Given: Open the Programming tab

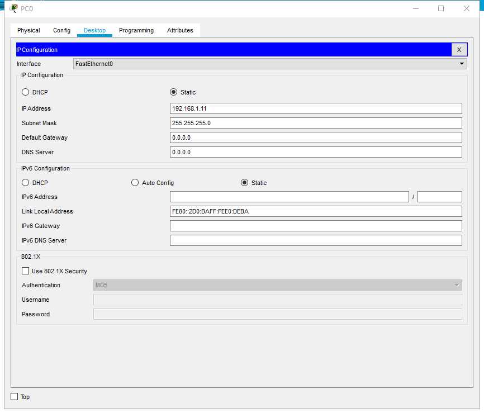Looking at the screenshot, I should 136,30.
